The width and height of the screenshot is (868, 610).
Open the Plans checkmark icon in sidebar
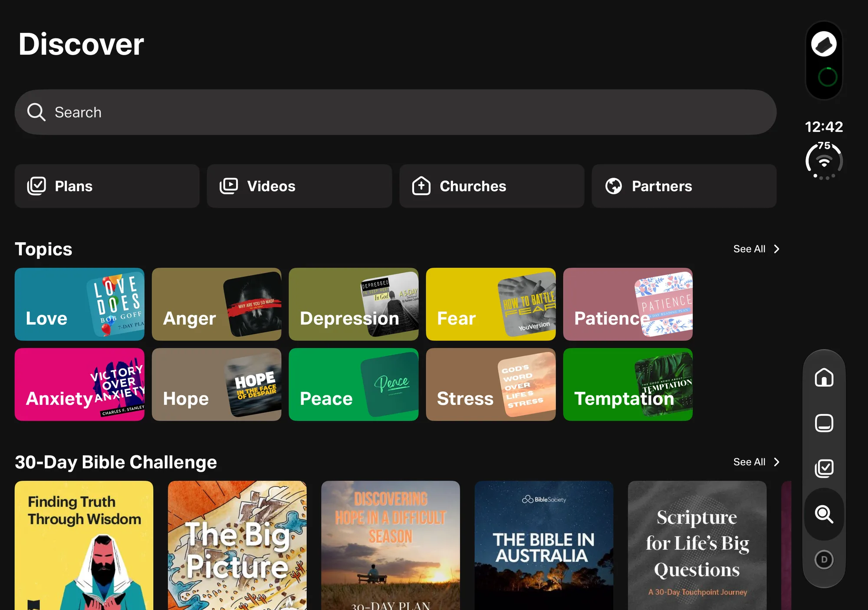(824, 469)
